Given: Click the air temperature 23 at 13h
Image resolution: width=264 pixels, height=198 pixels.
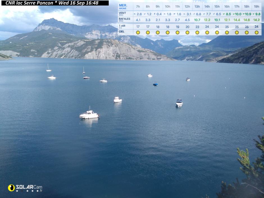Looking at the screenshot, I should 197,27.
